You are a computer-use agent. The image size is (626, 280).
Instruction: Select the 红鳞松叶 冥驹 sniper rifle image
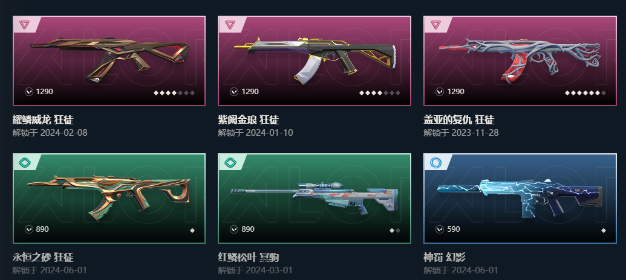(x=315, y=198)
